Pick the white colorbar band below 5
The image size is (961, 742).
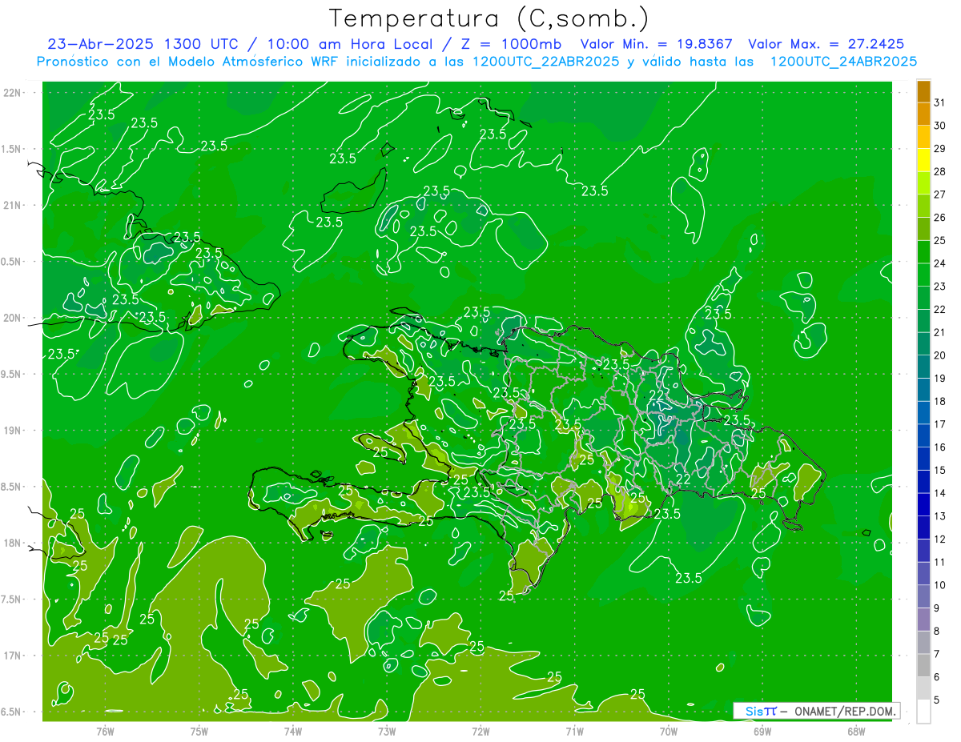[x=923, y=711]
